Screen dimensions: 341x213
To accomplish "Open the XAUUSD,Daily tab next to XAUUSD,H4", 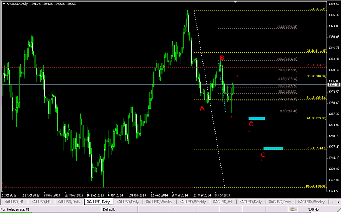I will 69,202.
